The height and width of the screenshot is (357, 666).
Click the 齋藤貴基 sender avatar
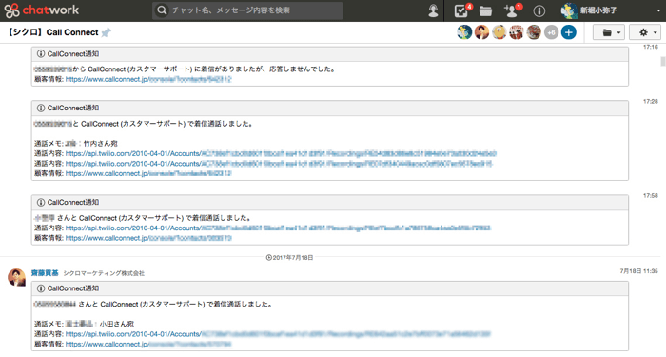[16, 277]
